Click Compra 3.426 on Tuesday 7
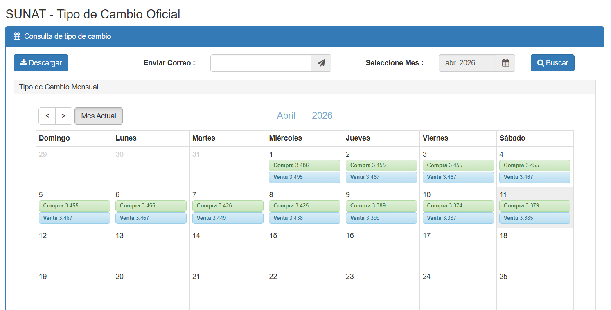 tap(228, 206)
